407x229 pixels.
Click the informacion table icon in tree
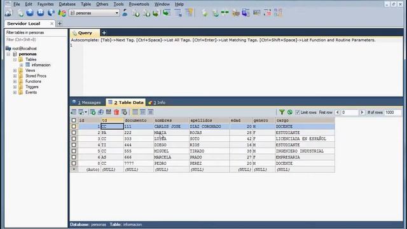[28, 65]
